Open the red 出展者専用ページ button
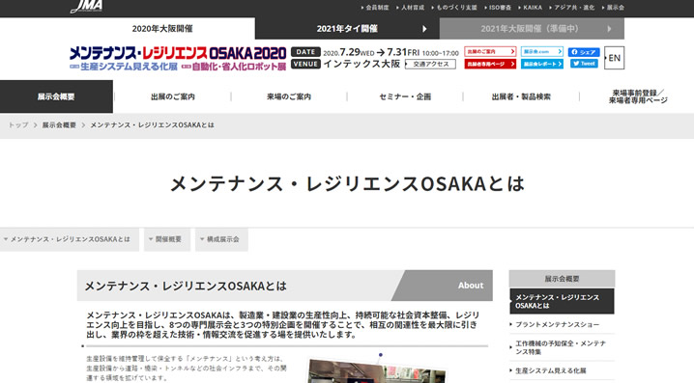Image resolution: width=694 pixels, height=383 pixels. click(490, 64)
